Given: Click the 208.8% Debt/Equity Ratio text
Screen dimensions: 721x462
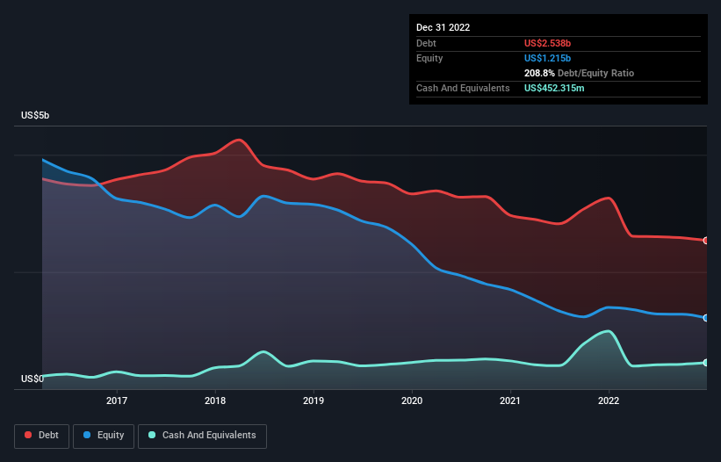Looking at the screenshot, I should tap(579, 73).
